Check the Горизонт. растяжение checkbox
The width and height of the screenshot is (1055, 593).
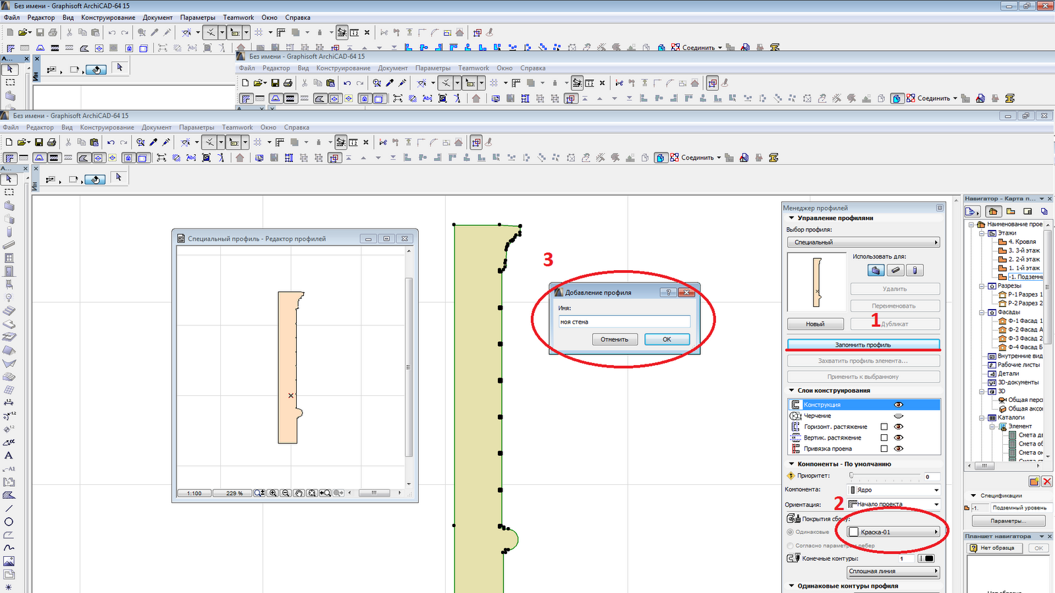tap(884, 427)
